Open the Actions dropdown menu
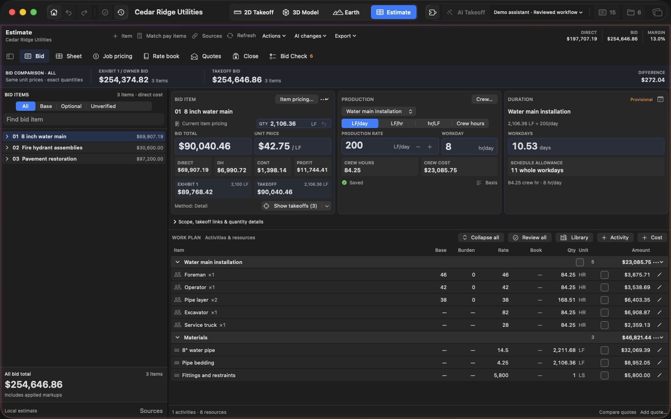 pos(274,36)
